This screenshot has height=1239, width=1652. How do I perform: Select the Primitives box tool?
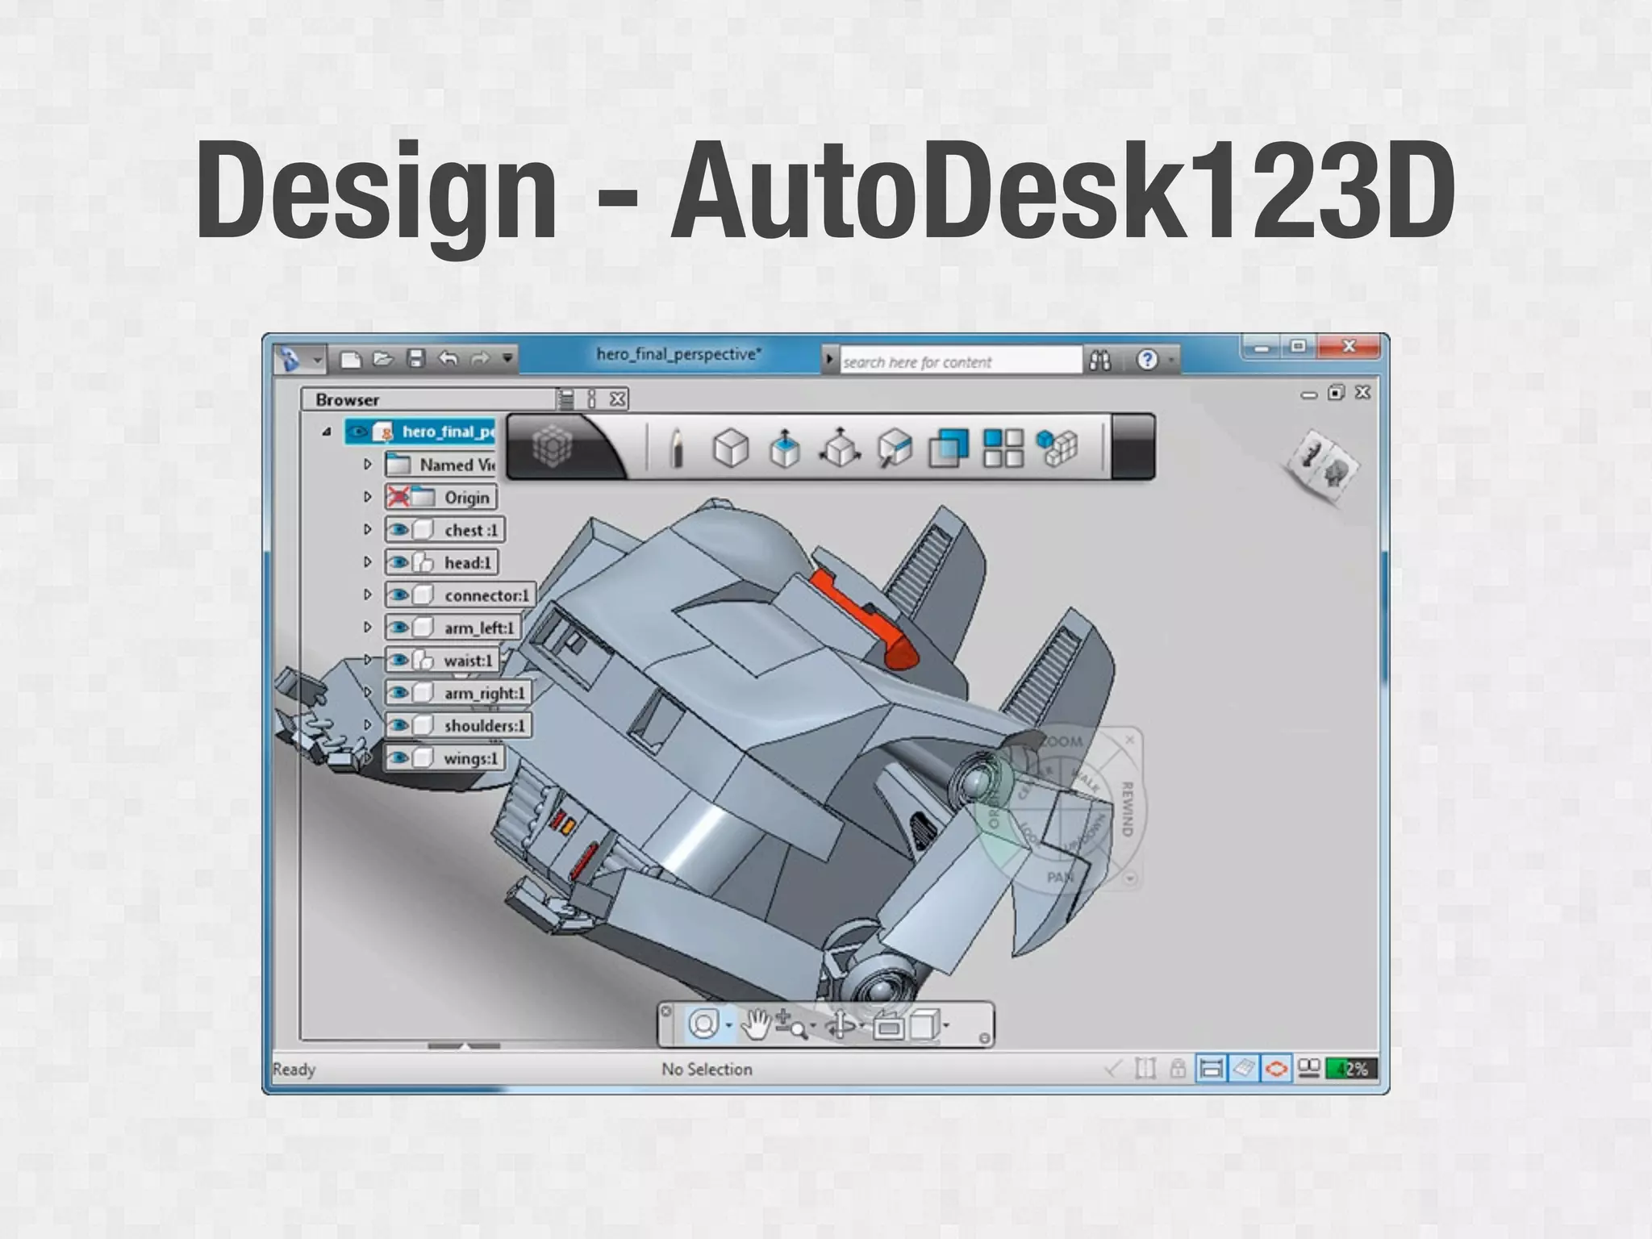(x=731, y=448)
